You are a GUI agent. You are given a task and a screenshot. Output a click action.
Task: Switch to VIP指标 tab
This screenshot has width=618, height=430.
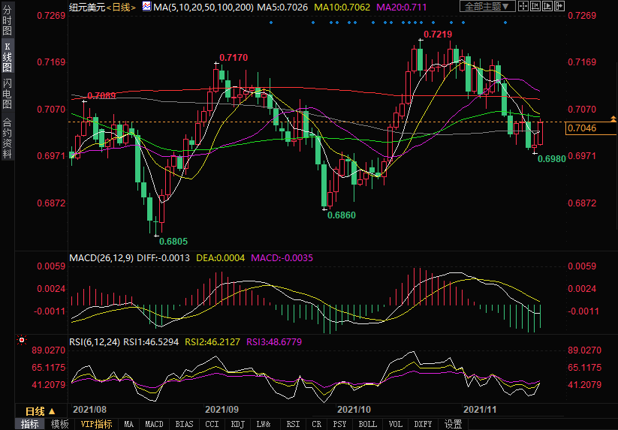tap(96, 424)
